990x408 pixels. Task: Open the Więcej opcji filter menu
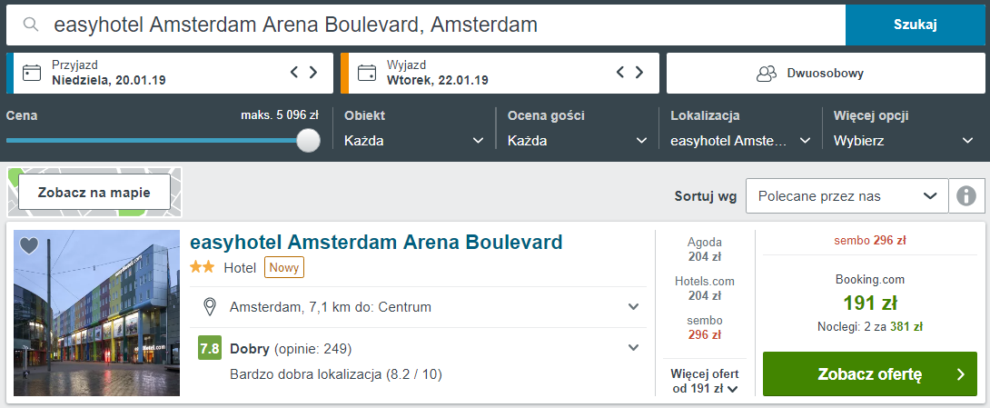coord(903,141)
